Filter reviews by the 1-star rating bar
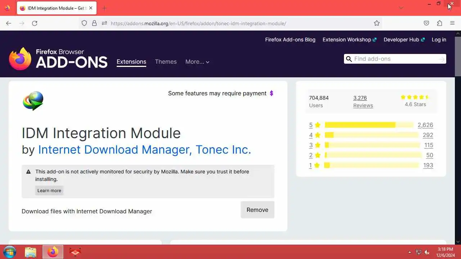 pos(371,165)
